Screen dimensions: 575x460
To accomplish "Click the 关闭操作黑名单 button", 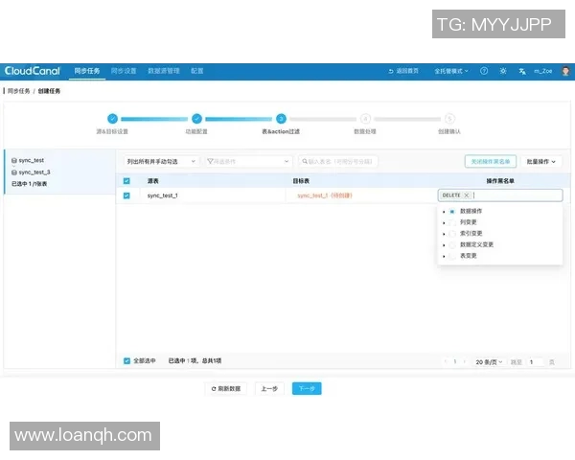I will point(491,161).
